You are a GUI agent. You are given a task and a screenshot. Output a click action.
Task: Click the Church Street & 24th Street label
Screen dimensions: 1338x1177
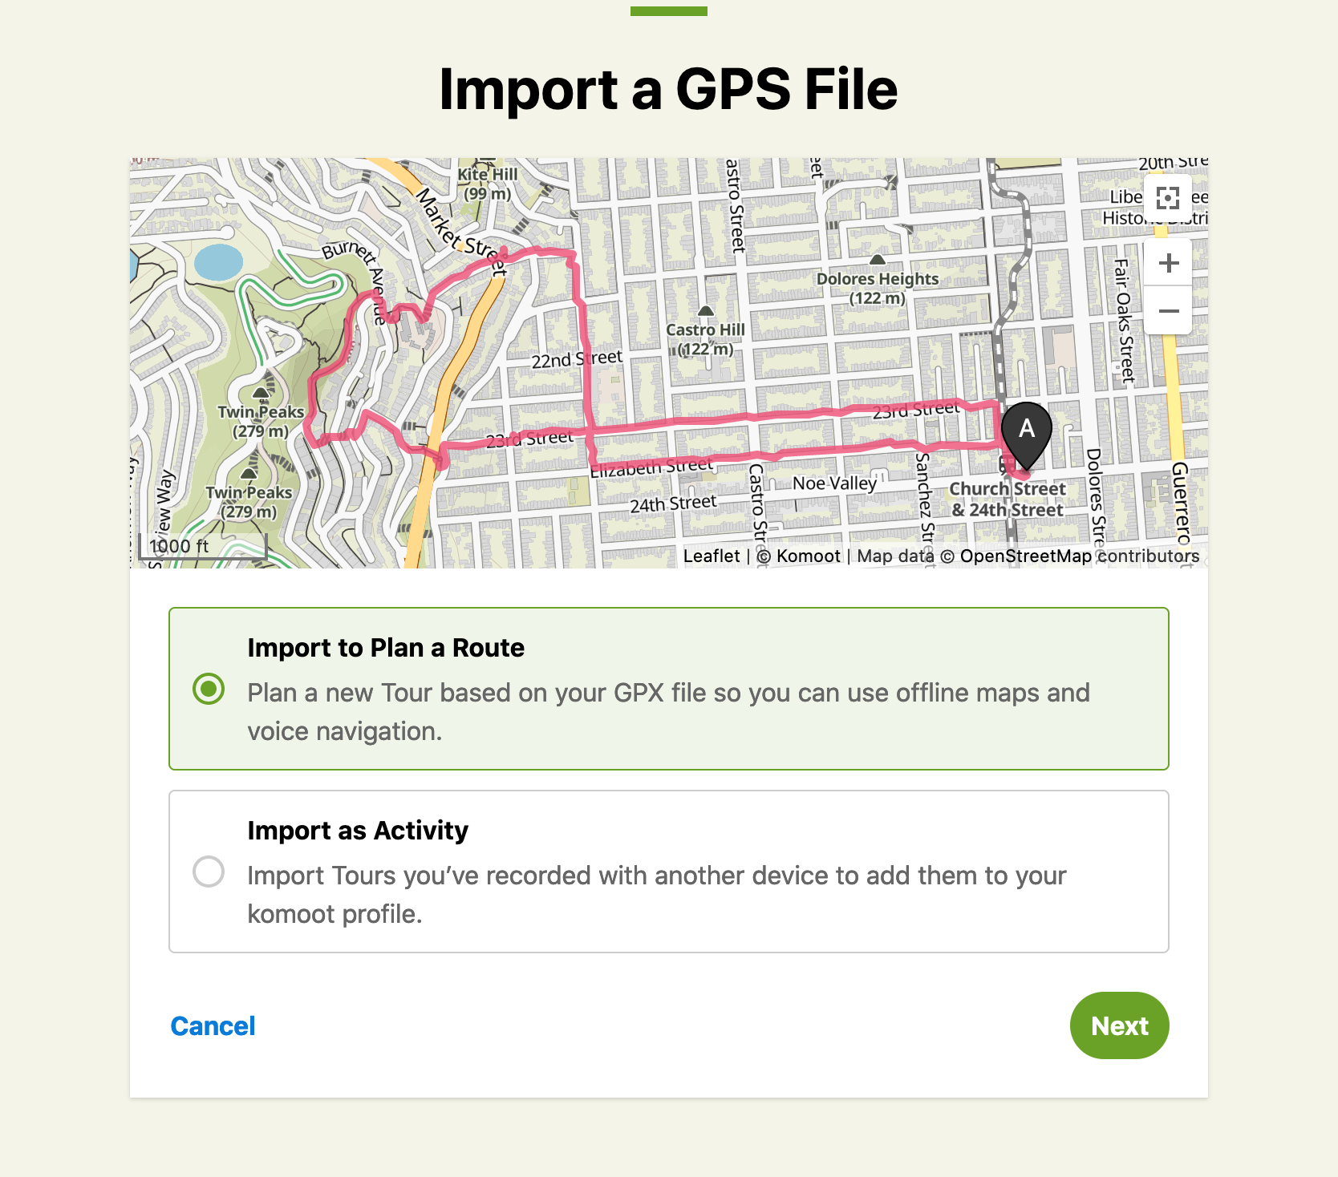1008,500
